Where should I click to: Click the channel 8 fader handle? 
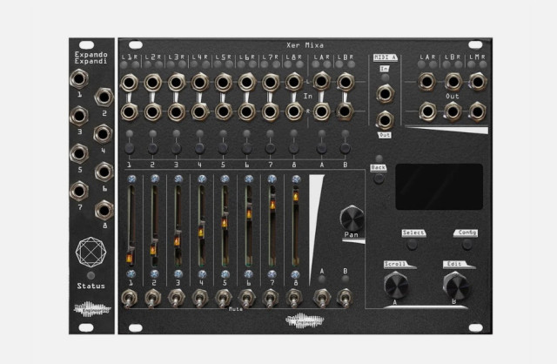(296, 195)
